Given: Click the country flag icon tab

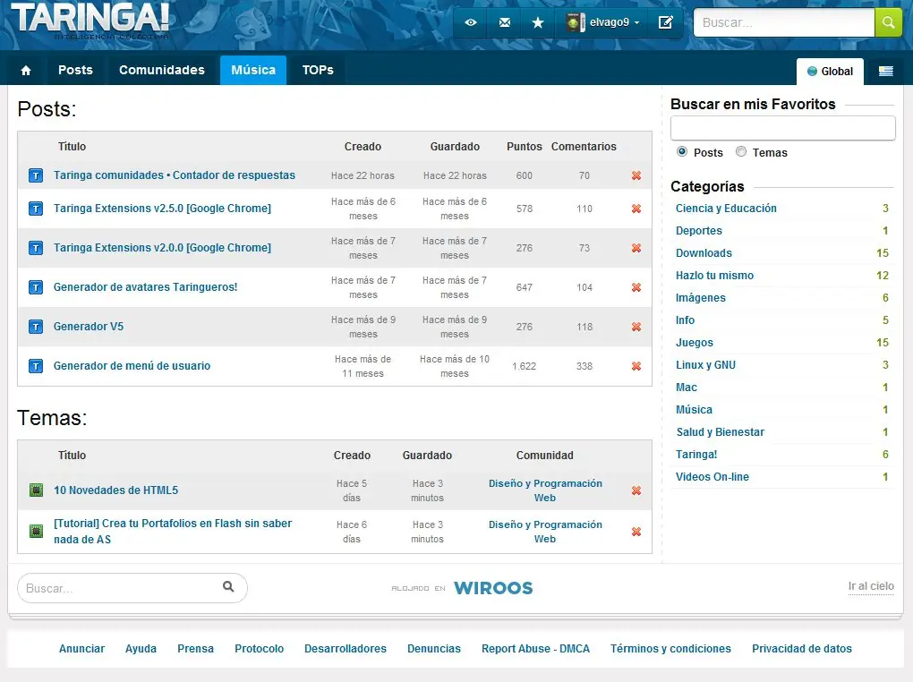Looking at the screenshot, I should click(885, 72).
